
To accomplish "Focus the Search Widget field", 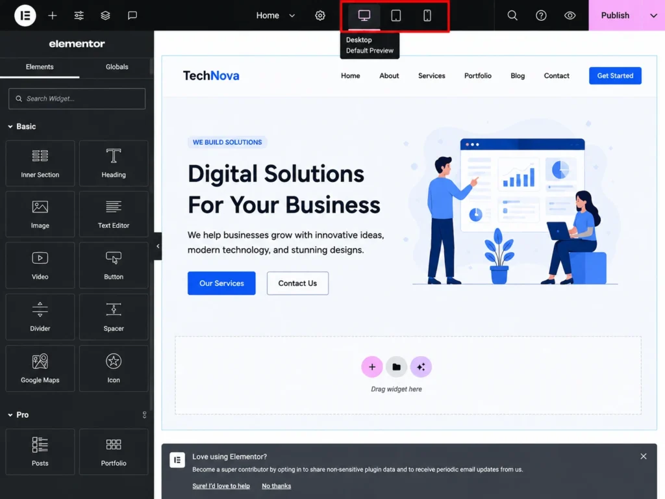I will [x=77, y=99].
